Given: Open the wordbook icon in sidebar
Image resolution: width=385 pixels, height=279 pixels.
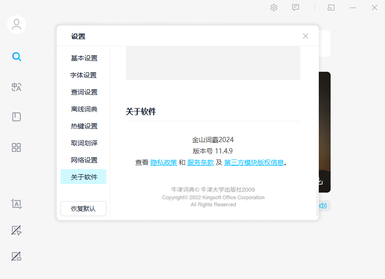Looking at the screenshot, I should [x=17, y=117].
